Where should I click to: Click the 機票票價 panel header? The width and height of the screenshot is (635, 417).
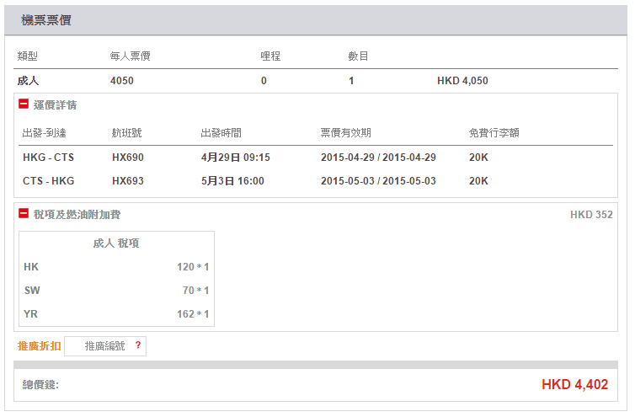[45, 20]
